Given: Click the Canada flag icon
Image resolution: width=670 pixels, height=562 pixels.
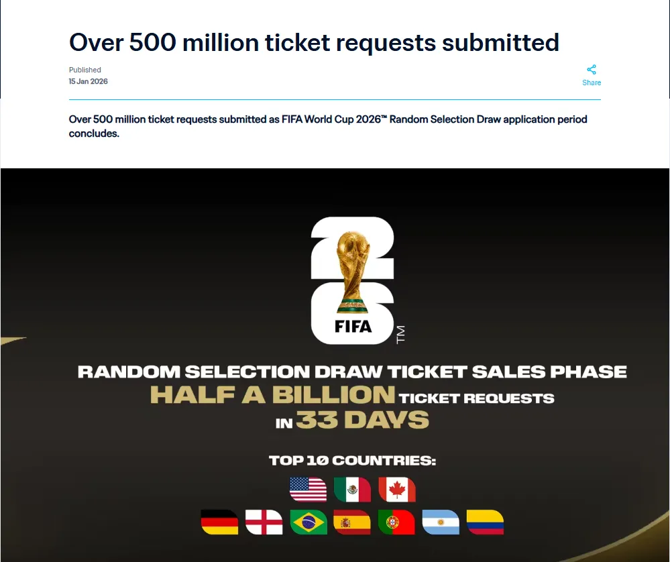Looking at the screenshot, I should (x=396, y=489).
